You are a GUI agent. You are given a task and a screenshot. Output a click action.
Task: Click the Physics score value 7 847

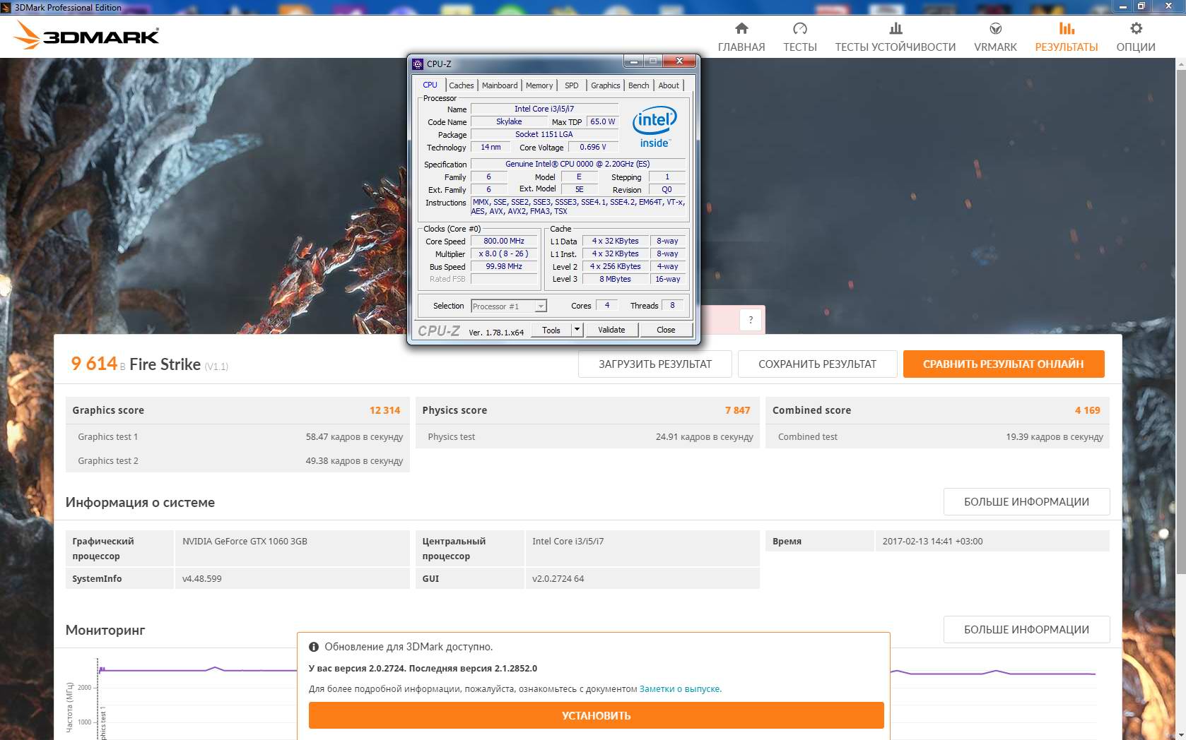point(737,410)
